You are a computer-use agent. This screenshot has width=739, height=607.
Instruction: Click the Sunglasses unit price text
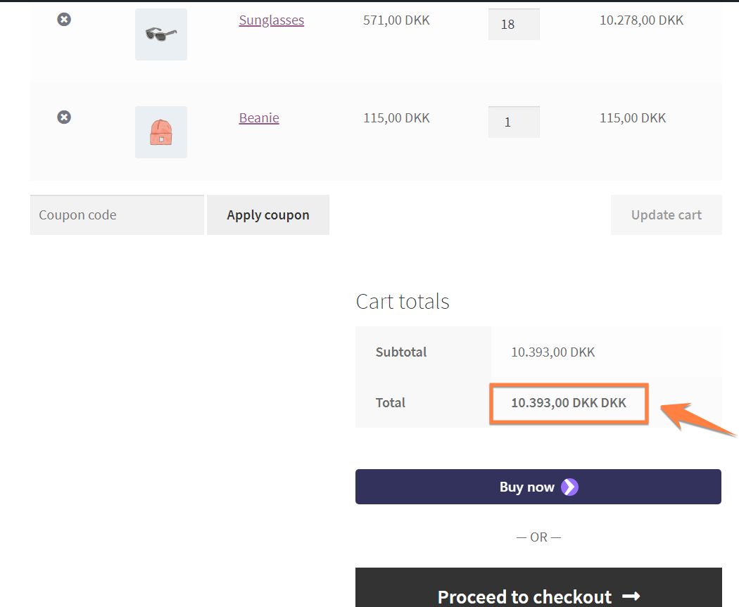coord(396,20)
